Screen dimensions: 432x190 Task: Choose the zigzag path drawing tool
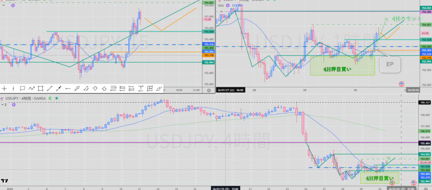(32, 89)
